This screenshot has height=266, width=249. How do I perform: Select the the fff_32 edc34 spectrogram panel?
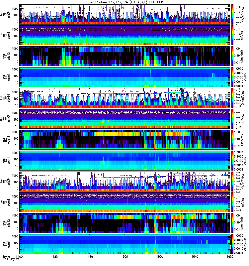124,181
